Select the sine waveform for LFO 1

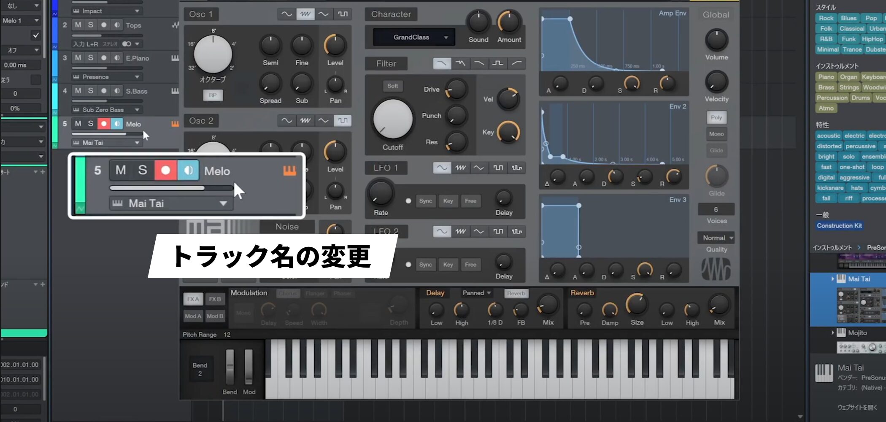[442, 168]
